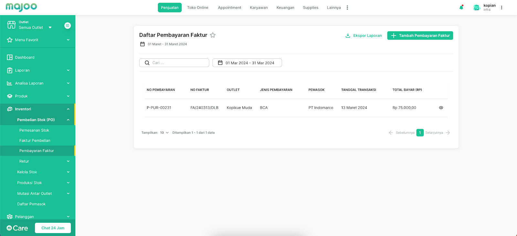Expand the Pelanggan chevron
Viewport: 517px width, 236px height.
pyautogui.click(x=68, y=217)
